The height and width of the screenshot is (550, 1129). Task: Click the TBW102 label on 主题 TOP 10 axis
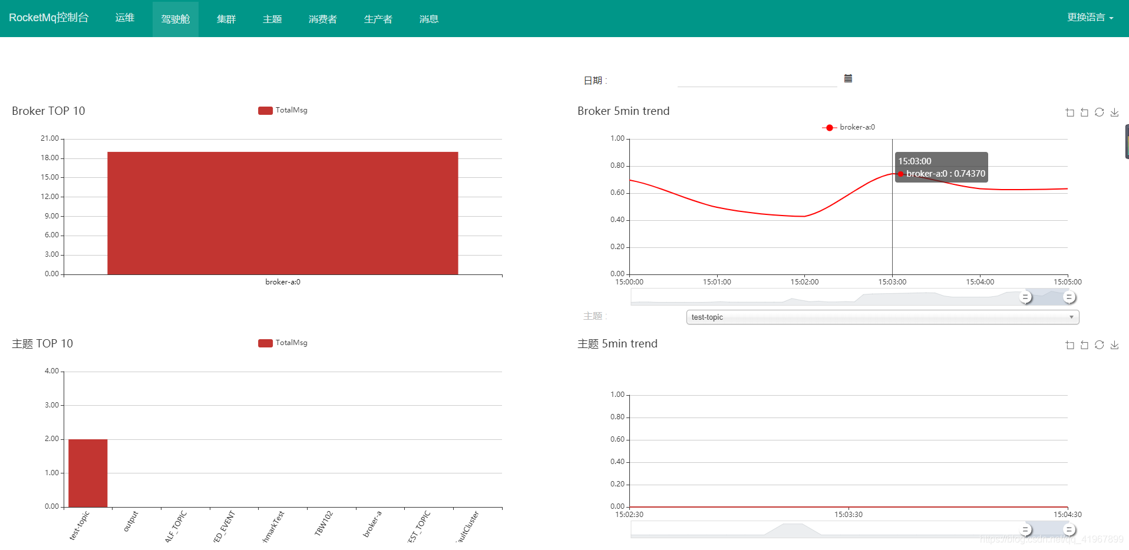324,523
